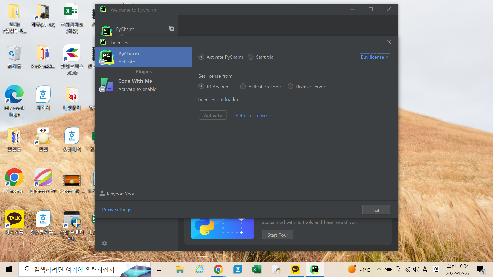Open the 사직서 document icon
The height and width of the screenshot is (277, 493).
[x=43, y=98]
